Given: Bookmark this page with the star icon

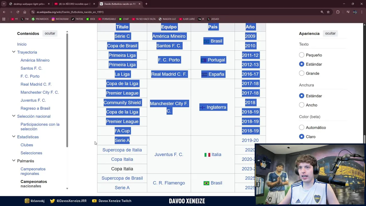Looking at the screenshot, I should pyautogui.click(x=328, y=12).
